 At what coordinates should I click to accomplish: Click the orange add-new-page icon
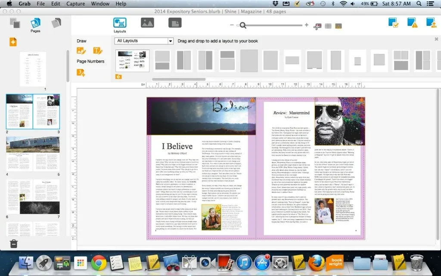coord(12,41)
